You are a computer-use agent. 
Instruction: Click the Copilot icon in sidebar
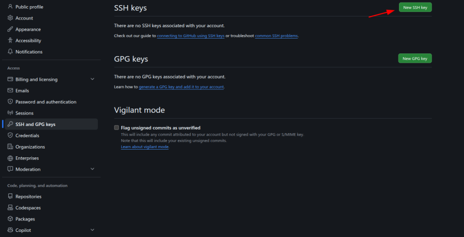[x=10, y=230]
